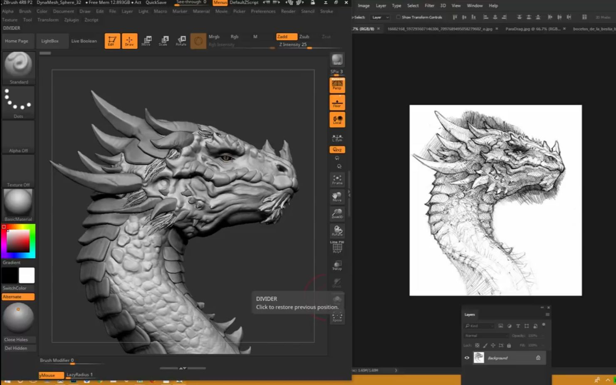Open Photoshop Filter menu

[x=430, y=6]
